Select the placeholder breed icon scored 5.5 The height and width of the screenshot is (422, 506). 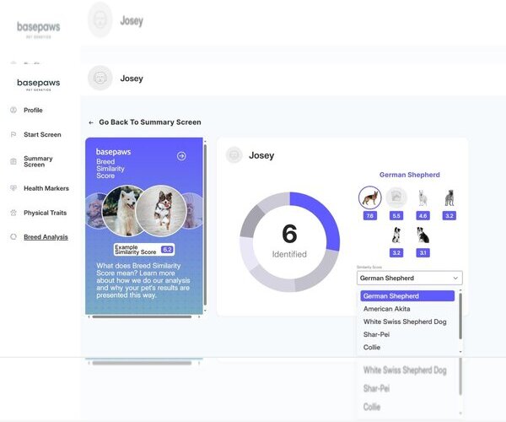[396, 197]
